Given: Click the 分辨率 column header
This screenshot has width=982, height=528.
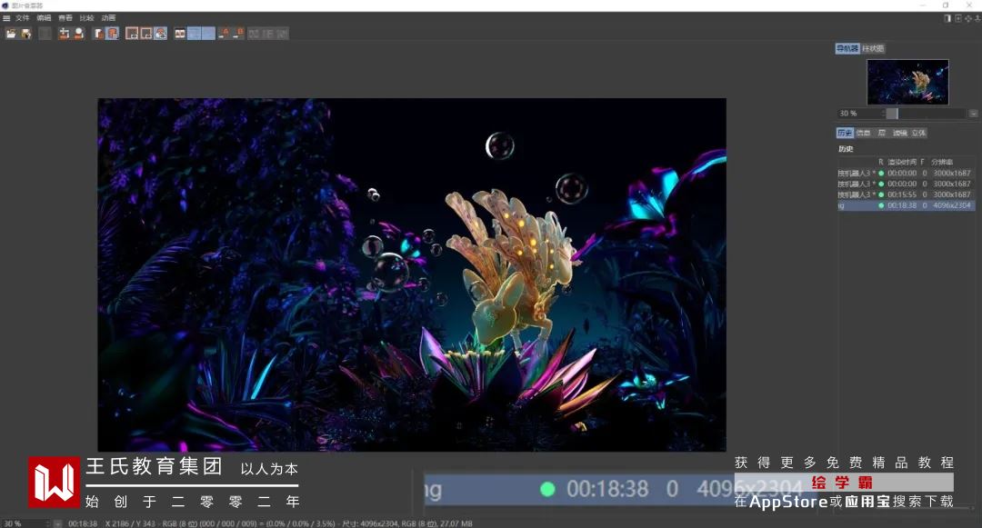Looking at the screenshot, I should [942, 162].
